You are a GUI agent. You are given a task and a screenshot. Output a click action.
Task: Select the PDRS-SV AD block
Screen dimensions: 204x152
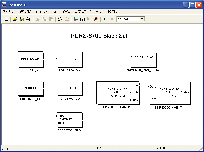pyautogui.click(x=30, y=59)
